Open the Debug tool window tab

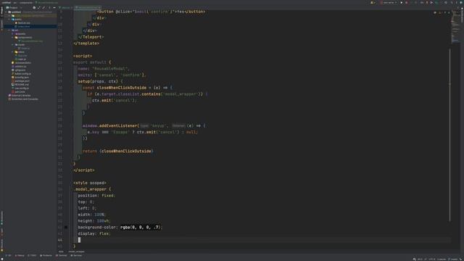(20, 255)
